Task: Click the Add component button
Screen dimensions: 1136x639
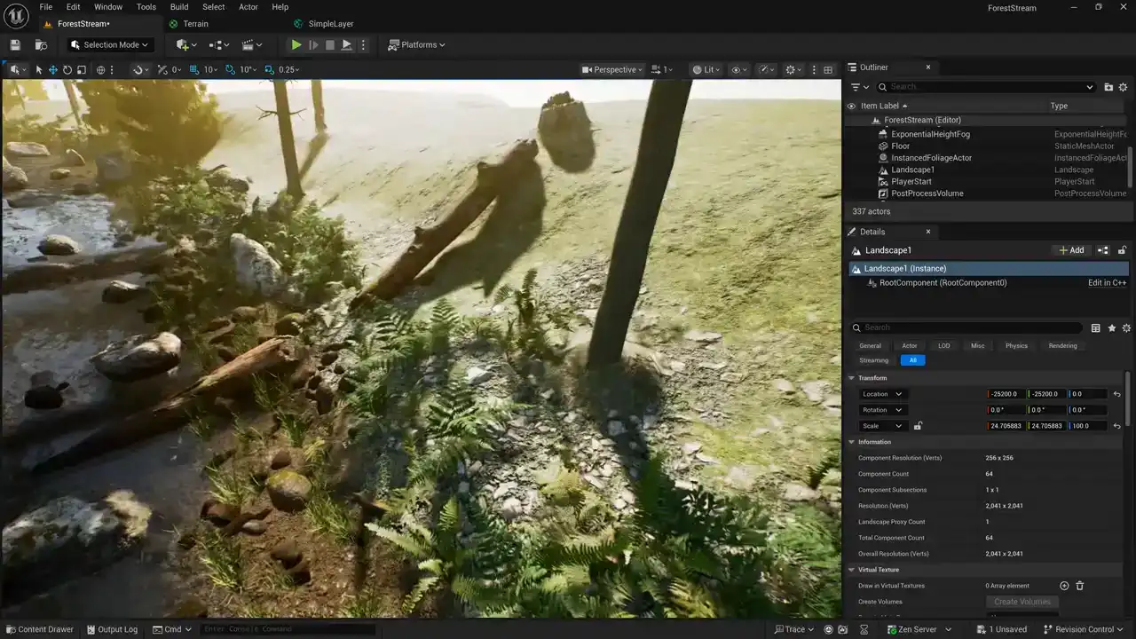Action: (x=1071, y=250)
